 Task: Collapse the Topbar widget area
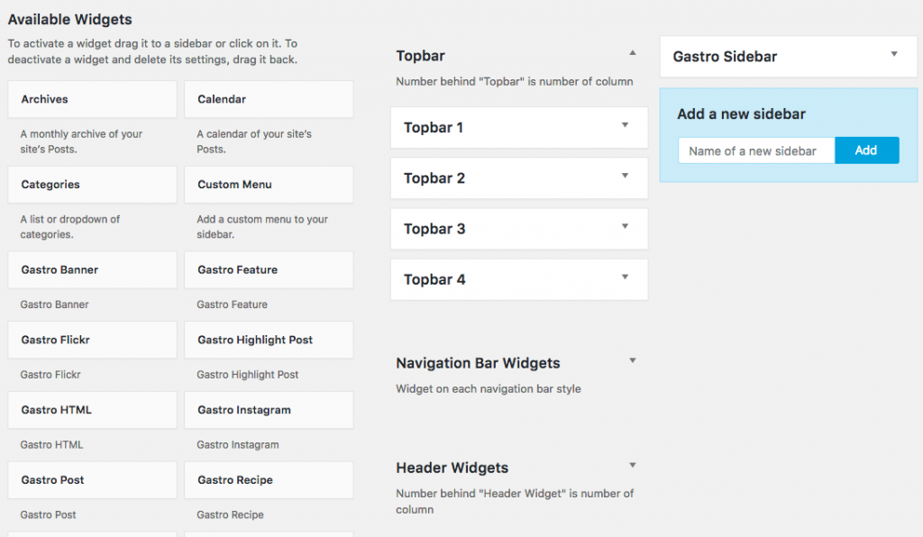[x=633, y=53]
